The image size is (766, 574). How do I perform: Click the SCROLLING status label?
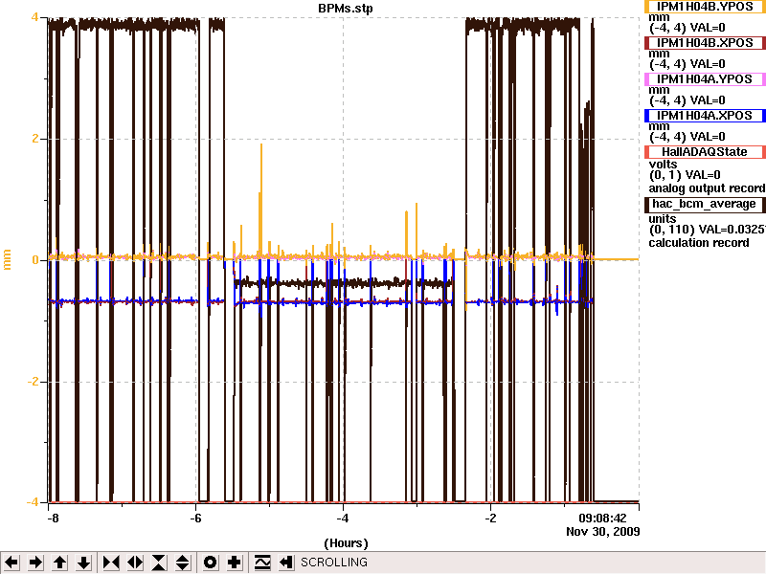click(334, 563)
